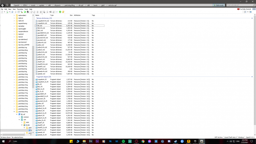Click the page with magnifier toolbar icon
This screenshot has height=144, width=256.
tap(35, 12)
